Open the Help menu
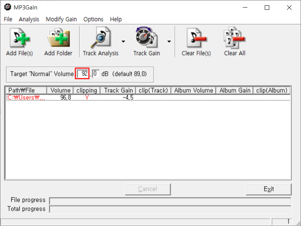Screen dimensions: 301x226 point(116,19)
